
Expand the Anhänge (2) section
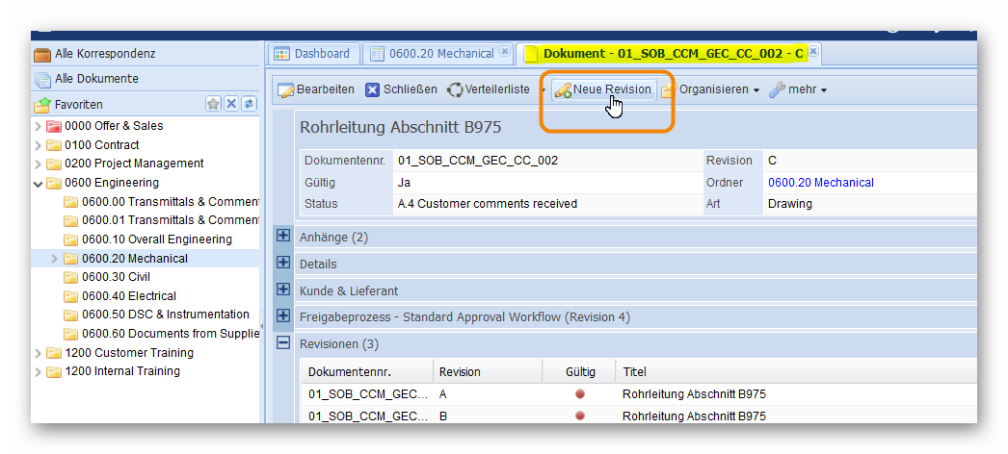283,237
